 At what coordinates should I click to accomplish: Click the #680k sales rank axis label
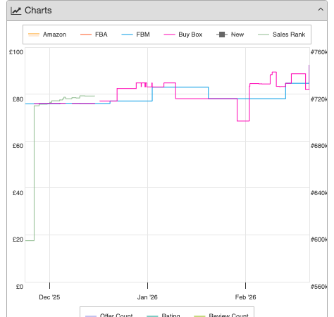318,146
